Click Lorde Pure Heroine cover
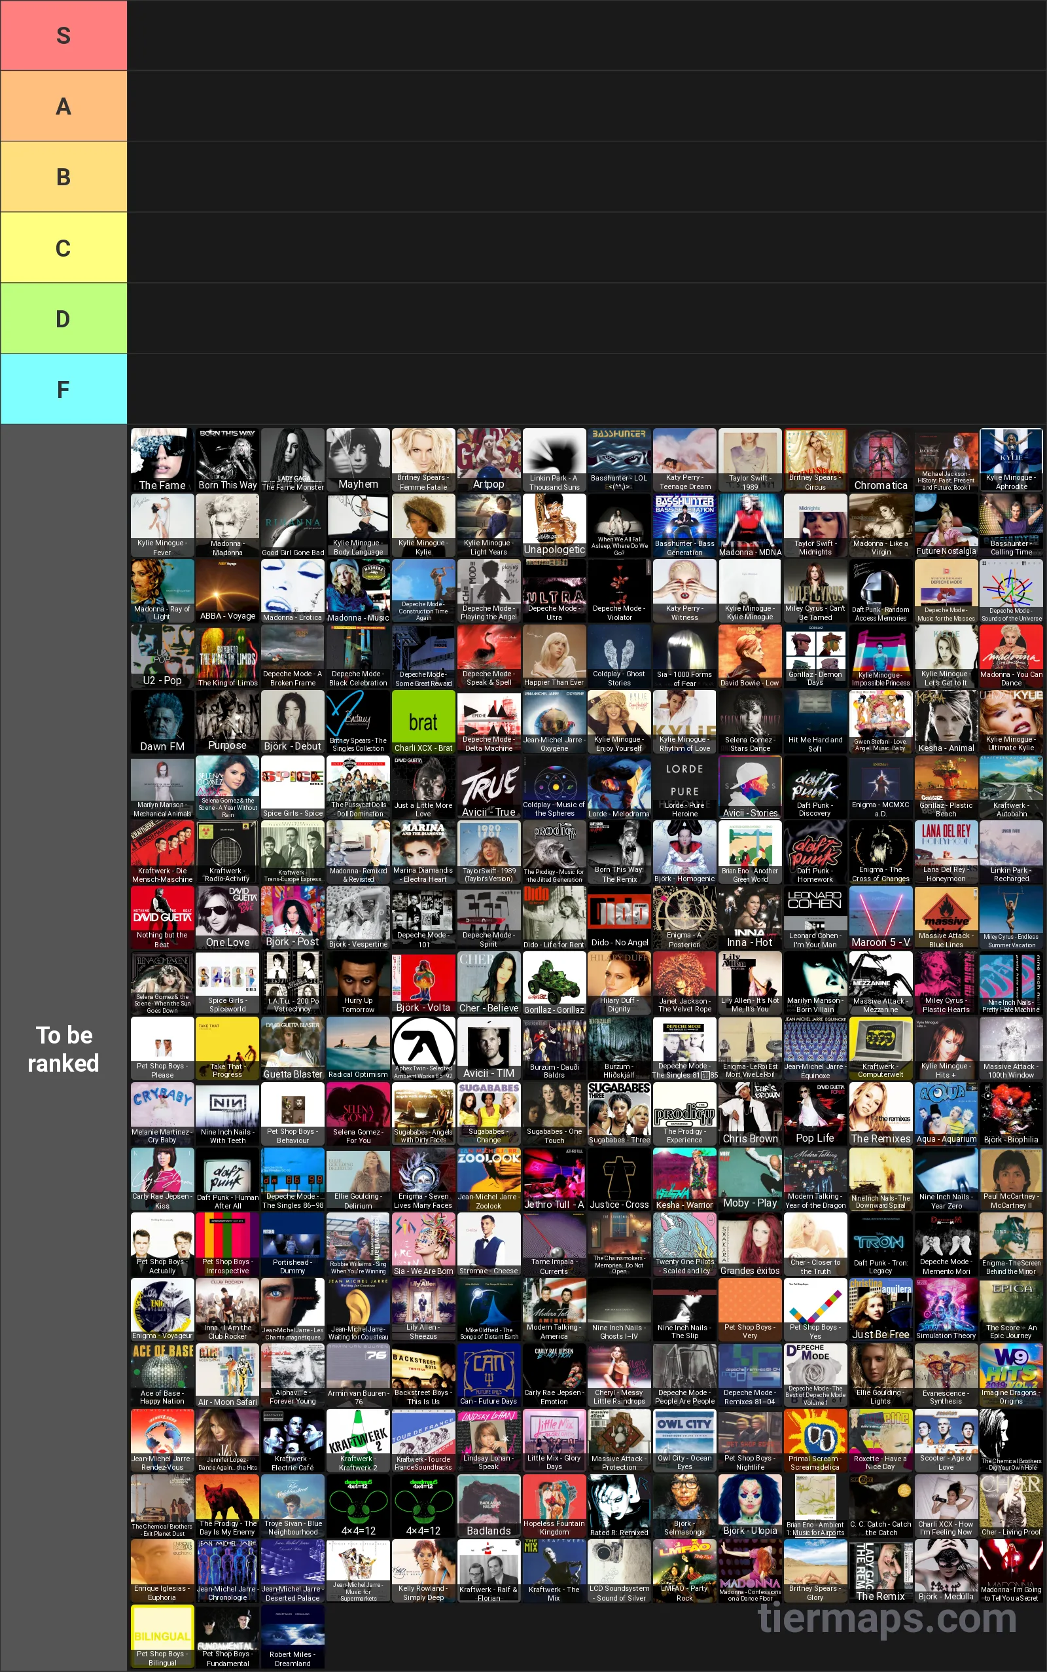The height and width of the screenshot is (1672, 1047). (x=685, y=787)
